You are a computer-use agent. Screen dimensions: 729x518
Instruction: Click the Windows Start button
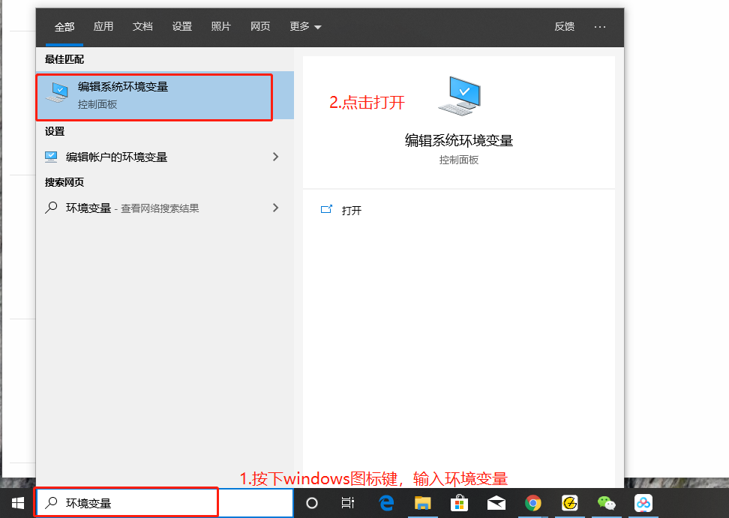pyautogui.click(x=16, y=503)
